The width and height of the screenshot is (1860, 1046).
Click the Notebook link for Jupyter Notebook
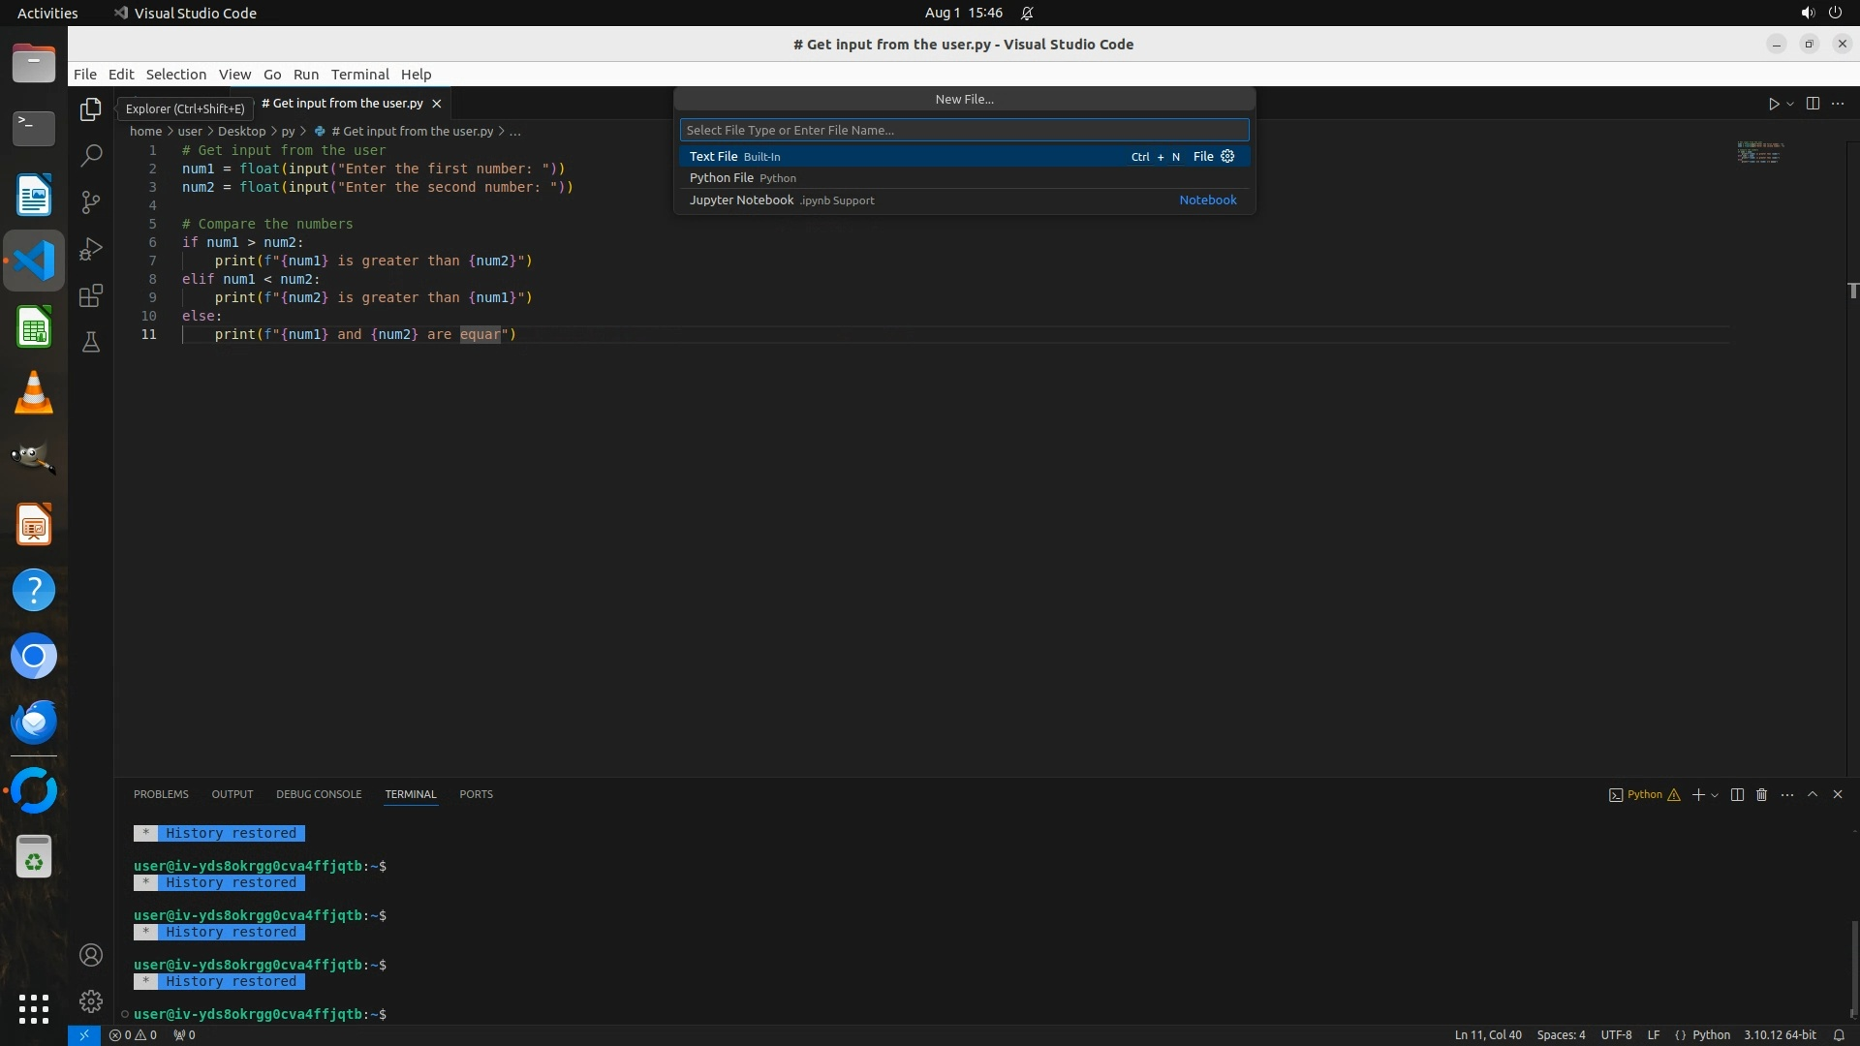point(1207,200)
